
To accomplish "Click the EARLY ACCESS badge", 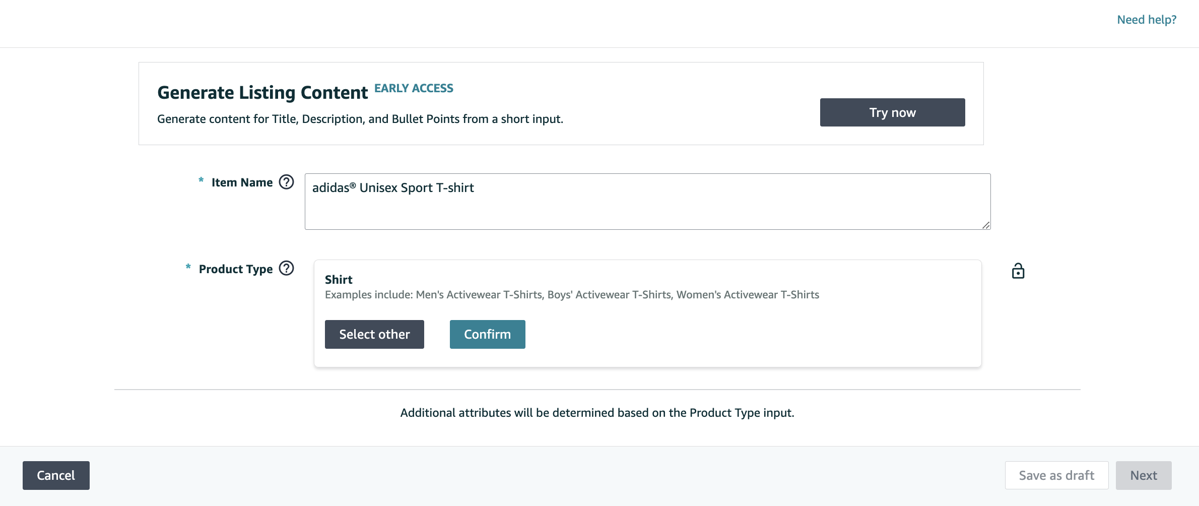I will 413,88.
